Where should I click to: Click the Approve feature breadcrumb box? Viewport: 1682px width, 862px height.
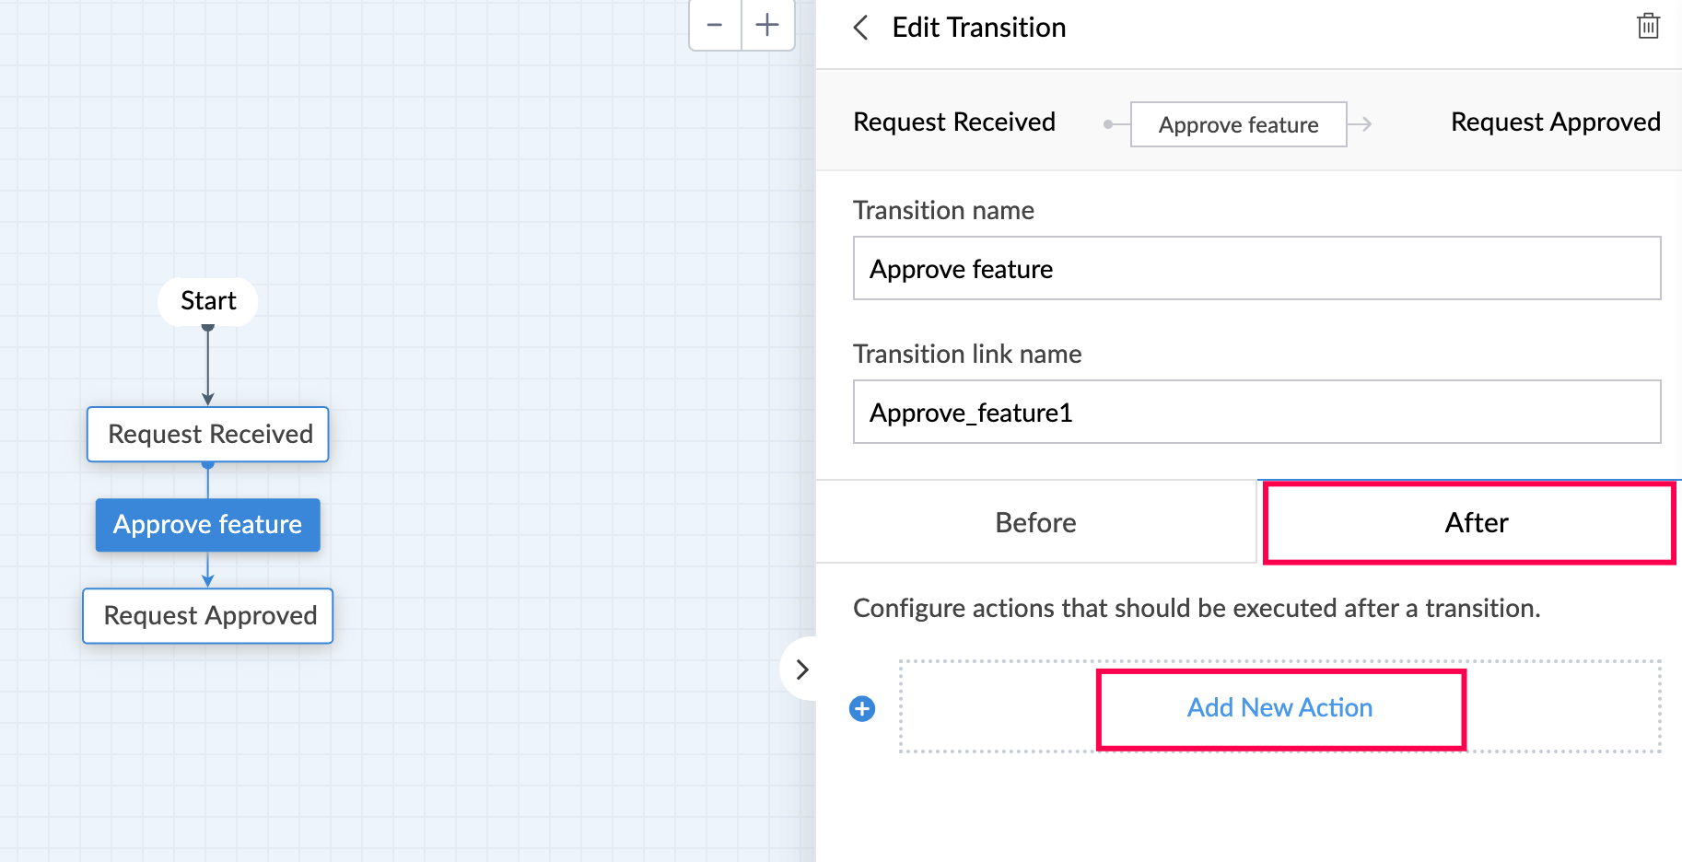(1238, 124)
